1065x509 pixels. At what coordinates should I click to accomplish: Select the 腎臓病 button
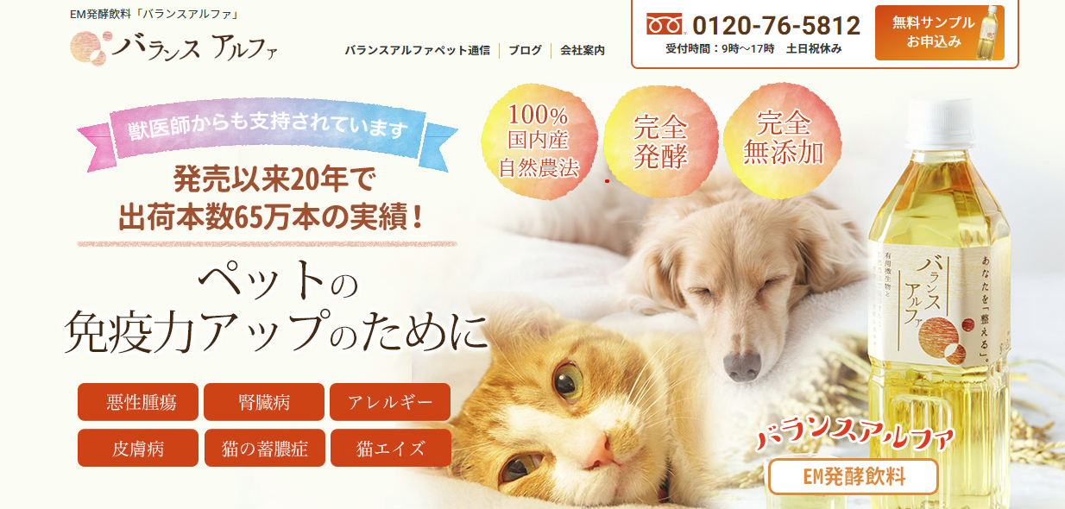point(264,402)
